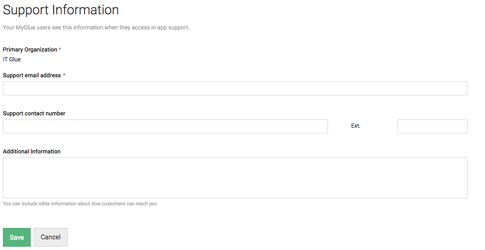Focus the Support contact number field
The width and height of the screenshot is (485, 250).
(x=165, y=126)
